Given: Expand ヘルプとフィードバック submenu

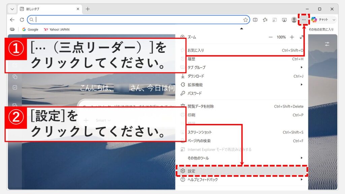Looking at the screenshot, I should 242,180.
